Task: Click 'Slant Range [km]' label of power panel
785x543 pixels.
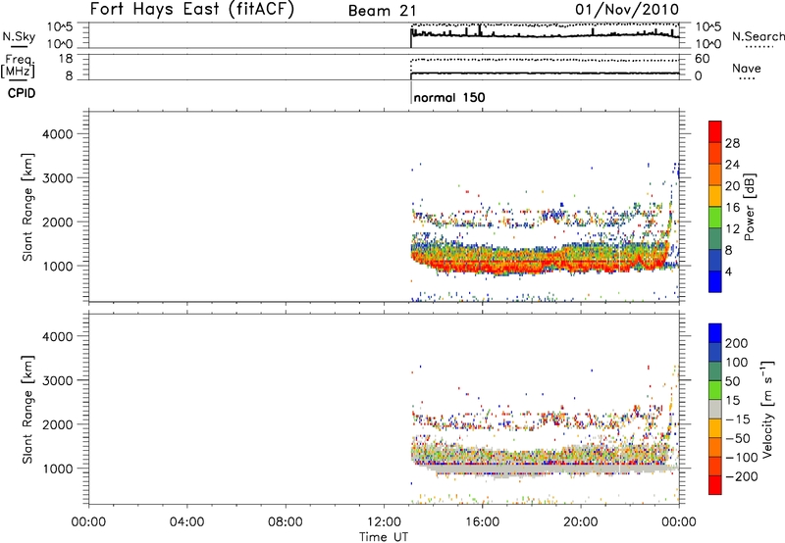Action: (27, 207)
